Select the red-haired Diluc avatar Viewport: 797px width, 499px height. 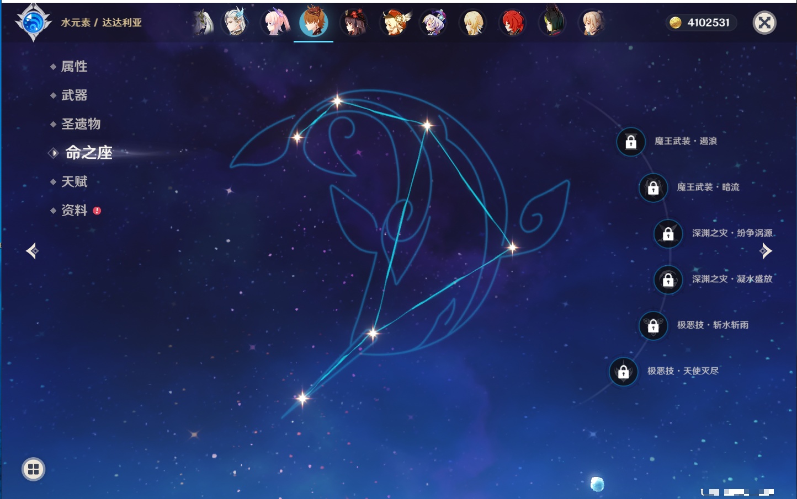click(512, 23)
